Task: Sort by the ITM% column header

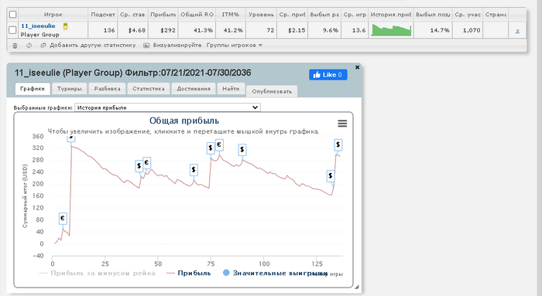Action: tap(231, 15)
